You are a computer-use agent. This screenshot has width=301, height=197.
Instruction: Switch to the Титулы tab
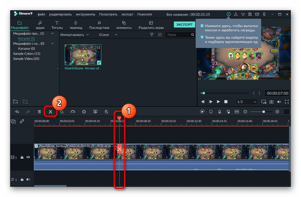click(x=57, y=25)
